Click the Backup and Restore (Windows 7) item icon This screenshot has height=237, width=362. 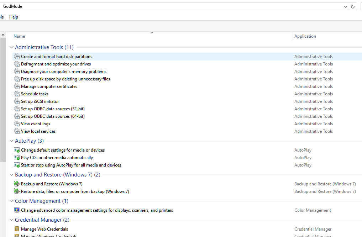[x=17, y=184]
